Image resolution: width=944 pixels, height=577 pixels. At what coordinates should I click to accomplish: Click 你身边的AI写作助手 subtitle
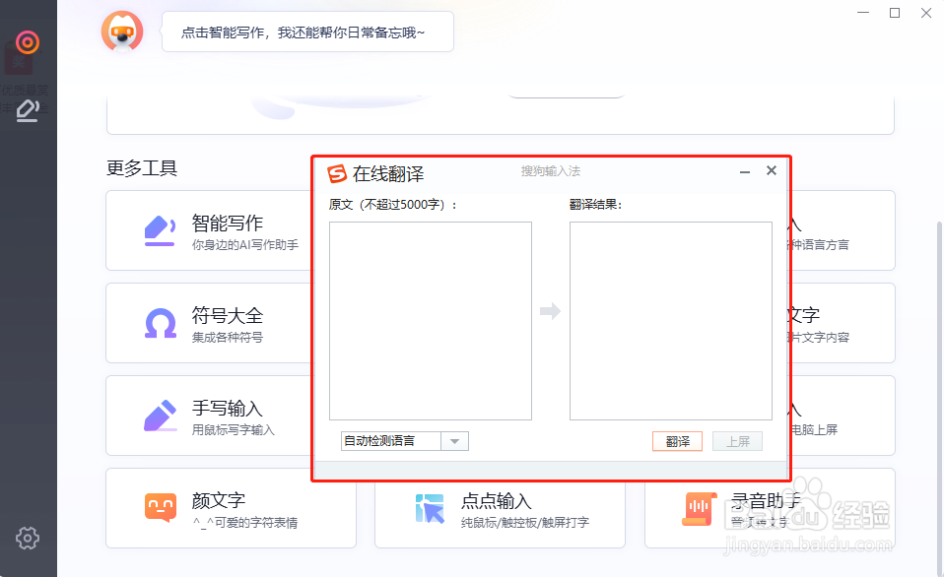point(245,245)
